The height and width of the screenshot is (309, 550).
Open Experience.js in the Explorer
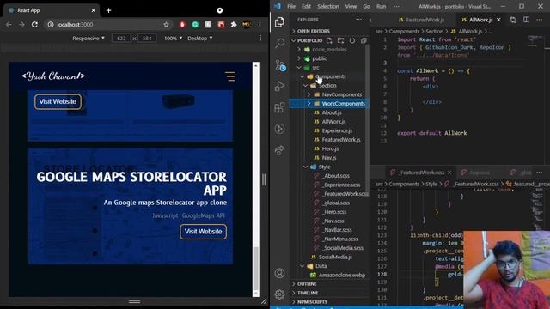click(x=337, y=130)
